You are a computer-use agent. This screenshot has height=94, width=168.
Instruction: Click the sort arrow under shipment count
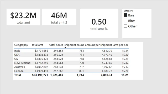[x=65, y=48]
